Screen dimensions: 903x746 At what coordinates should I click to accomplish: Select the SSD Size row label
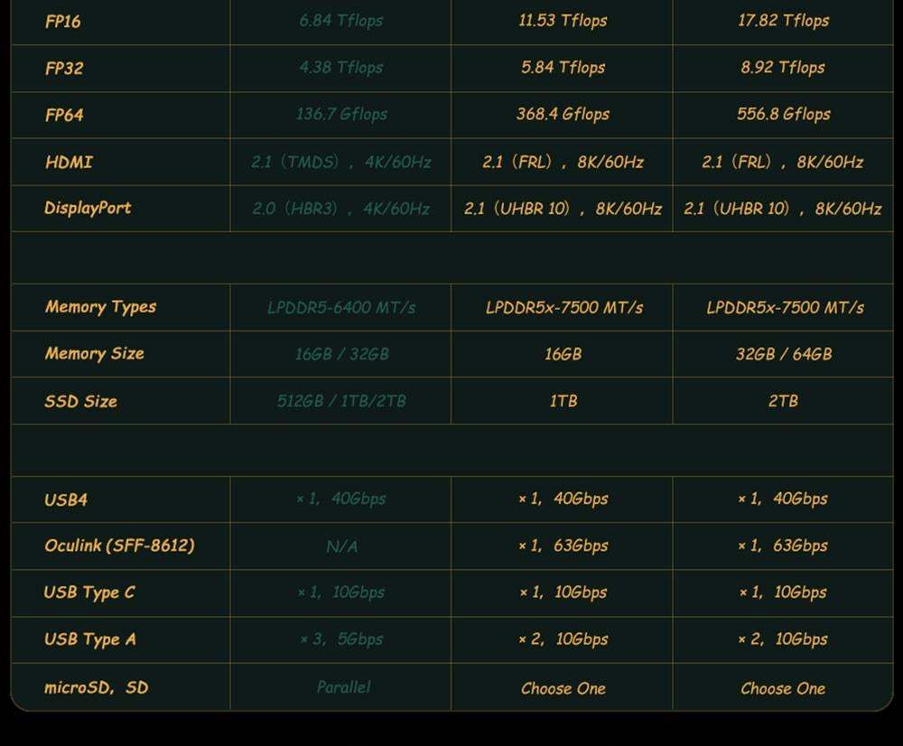tap(80, 401)
